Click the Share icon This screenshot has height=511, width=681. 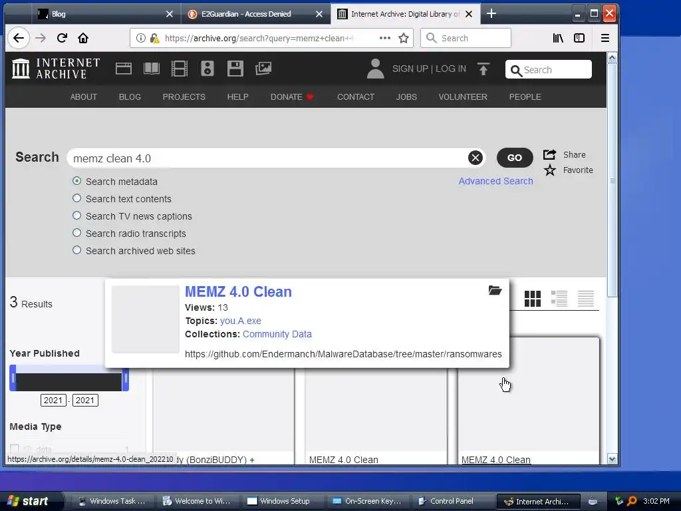(549, 154)
